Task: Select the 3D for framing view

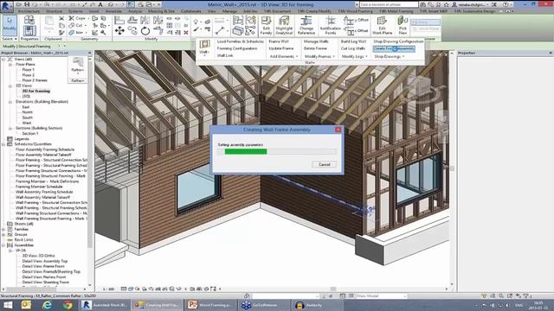Action: [36, 91]
